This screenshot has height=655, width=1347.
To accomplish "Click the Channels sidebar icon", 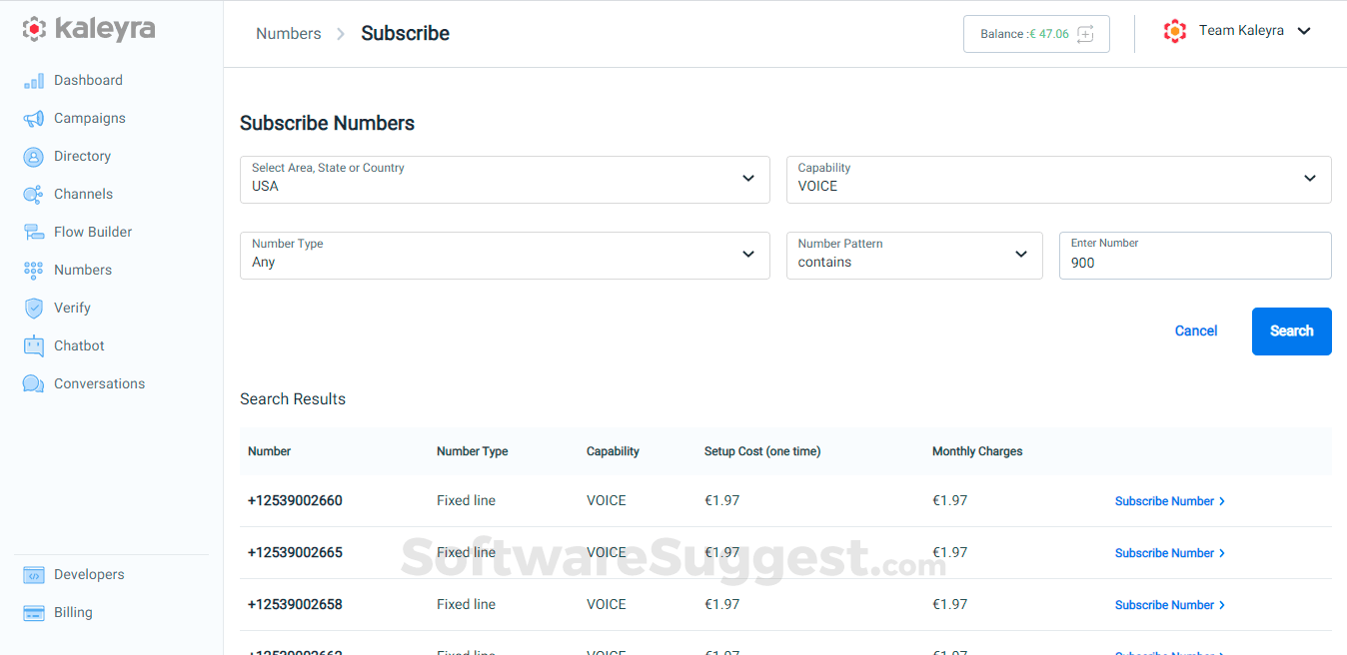I will pyautogui.click(x=34, y=195).
